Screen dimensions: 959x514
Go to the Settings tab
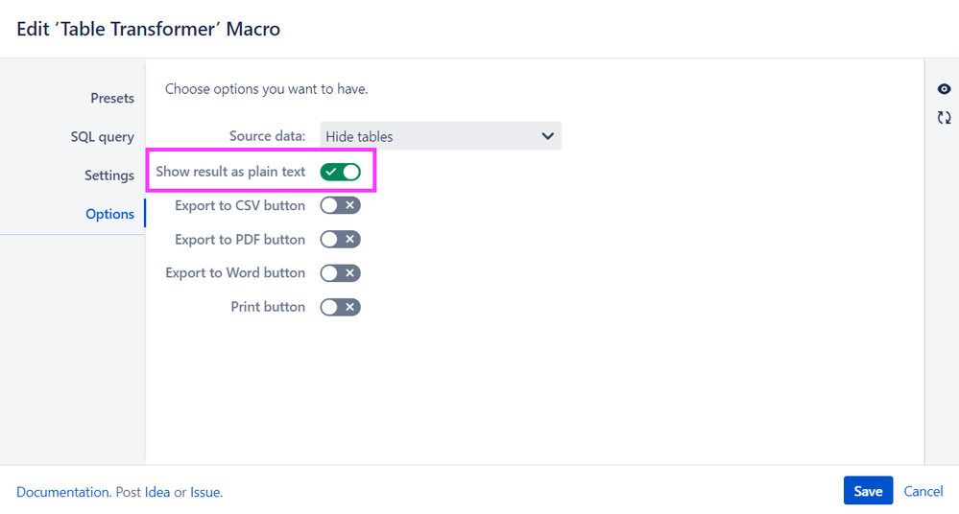pos(108,175)
